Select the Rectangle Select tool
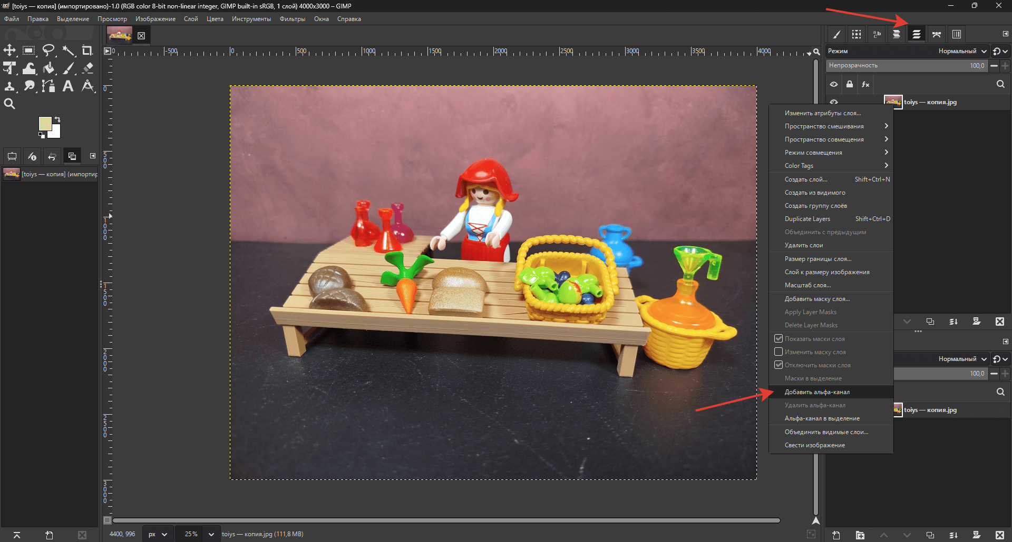The image size is (1012, 542). [x=29, y=51]
